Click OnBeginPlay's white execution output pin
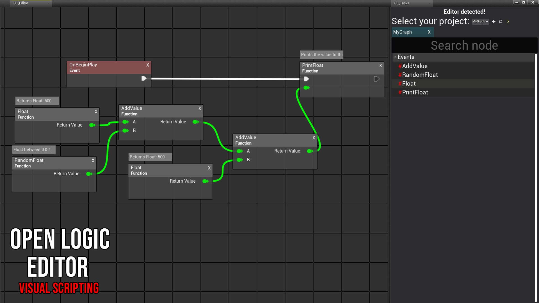This screenshot has width=539, height=303. (x=144, y=78)
